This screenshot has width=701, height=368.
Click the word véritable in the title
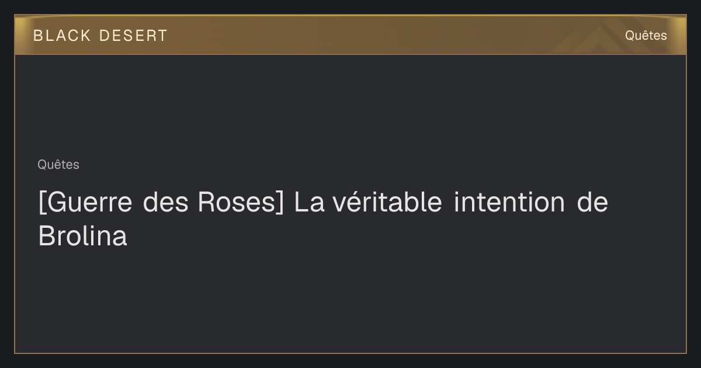tap(387, 203)
